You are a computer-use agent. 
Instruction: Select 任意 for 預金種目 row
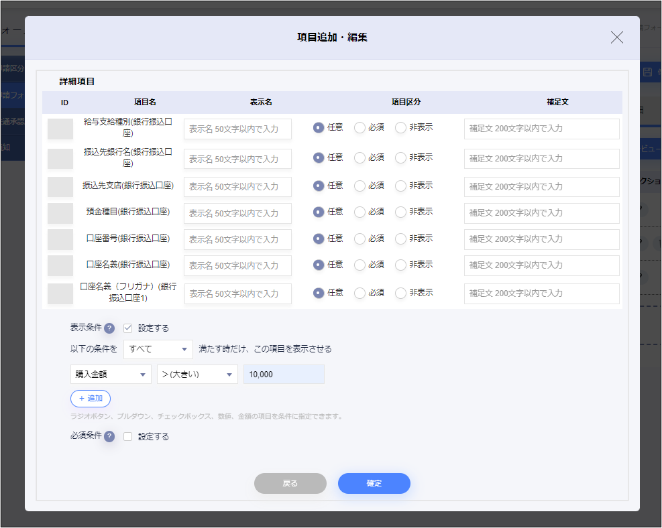point(319,212)
